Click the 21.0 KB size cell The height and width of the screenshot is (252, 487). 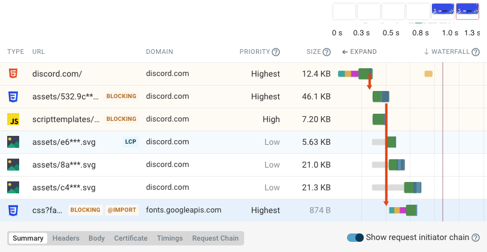click(x=316, y=165)
